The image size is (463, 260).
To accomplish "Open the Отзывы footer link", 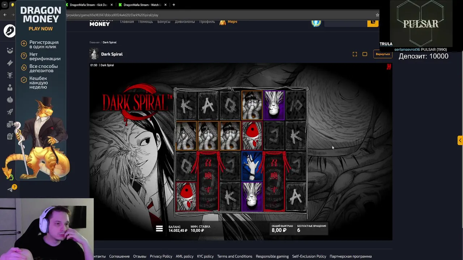I will [140, 256].
